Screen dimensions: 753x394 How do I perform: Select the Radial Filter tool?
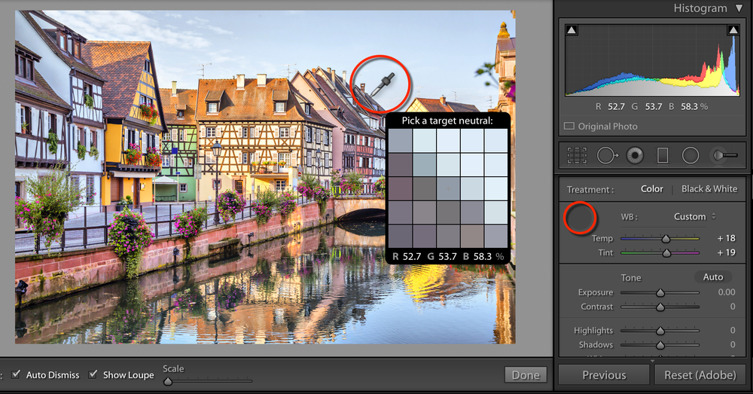[x=691, y=155]
